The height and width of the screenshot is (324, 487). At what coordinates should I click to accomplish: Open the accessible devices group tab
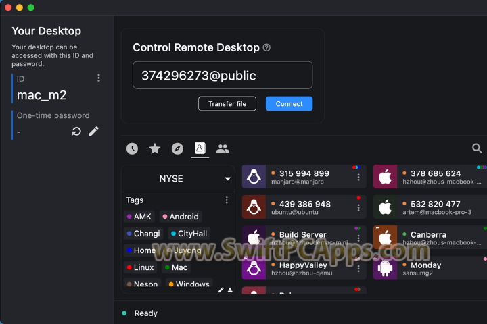(x=223, y=148)
